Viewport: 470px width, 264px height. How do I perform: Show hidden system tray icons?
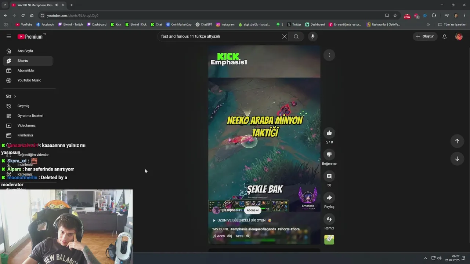point(426,258)
